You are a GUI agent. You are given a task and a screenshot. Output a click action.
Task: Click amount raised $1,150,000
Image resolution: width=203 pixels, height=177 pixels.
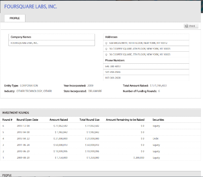(61, 158)
